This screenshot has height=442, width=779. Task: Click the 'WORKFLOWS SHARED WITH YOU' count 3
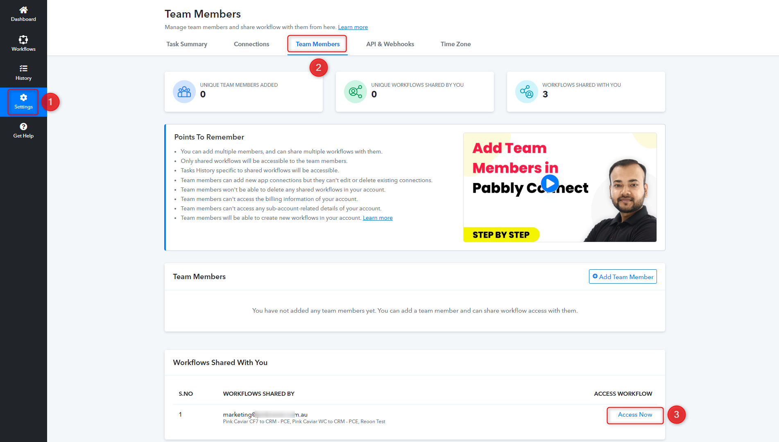coord(545,95)
